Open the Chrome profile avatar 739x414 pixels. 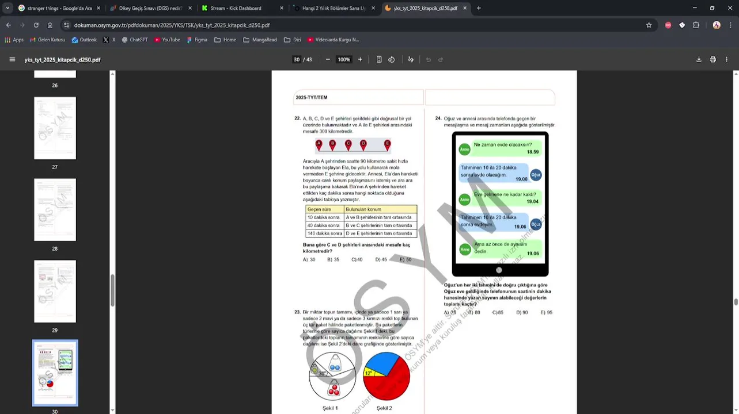tap(717, 25)
